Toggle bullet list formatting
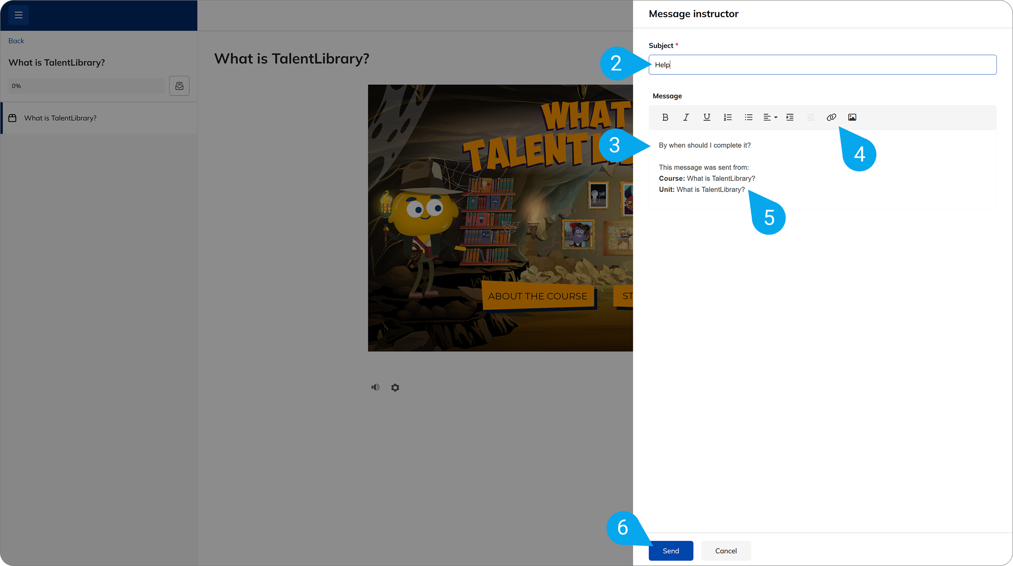 click(x=748, y=117)
